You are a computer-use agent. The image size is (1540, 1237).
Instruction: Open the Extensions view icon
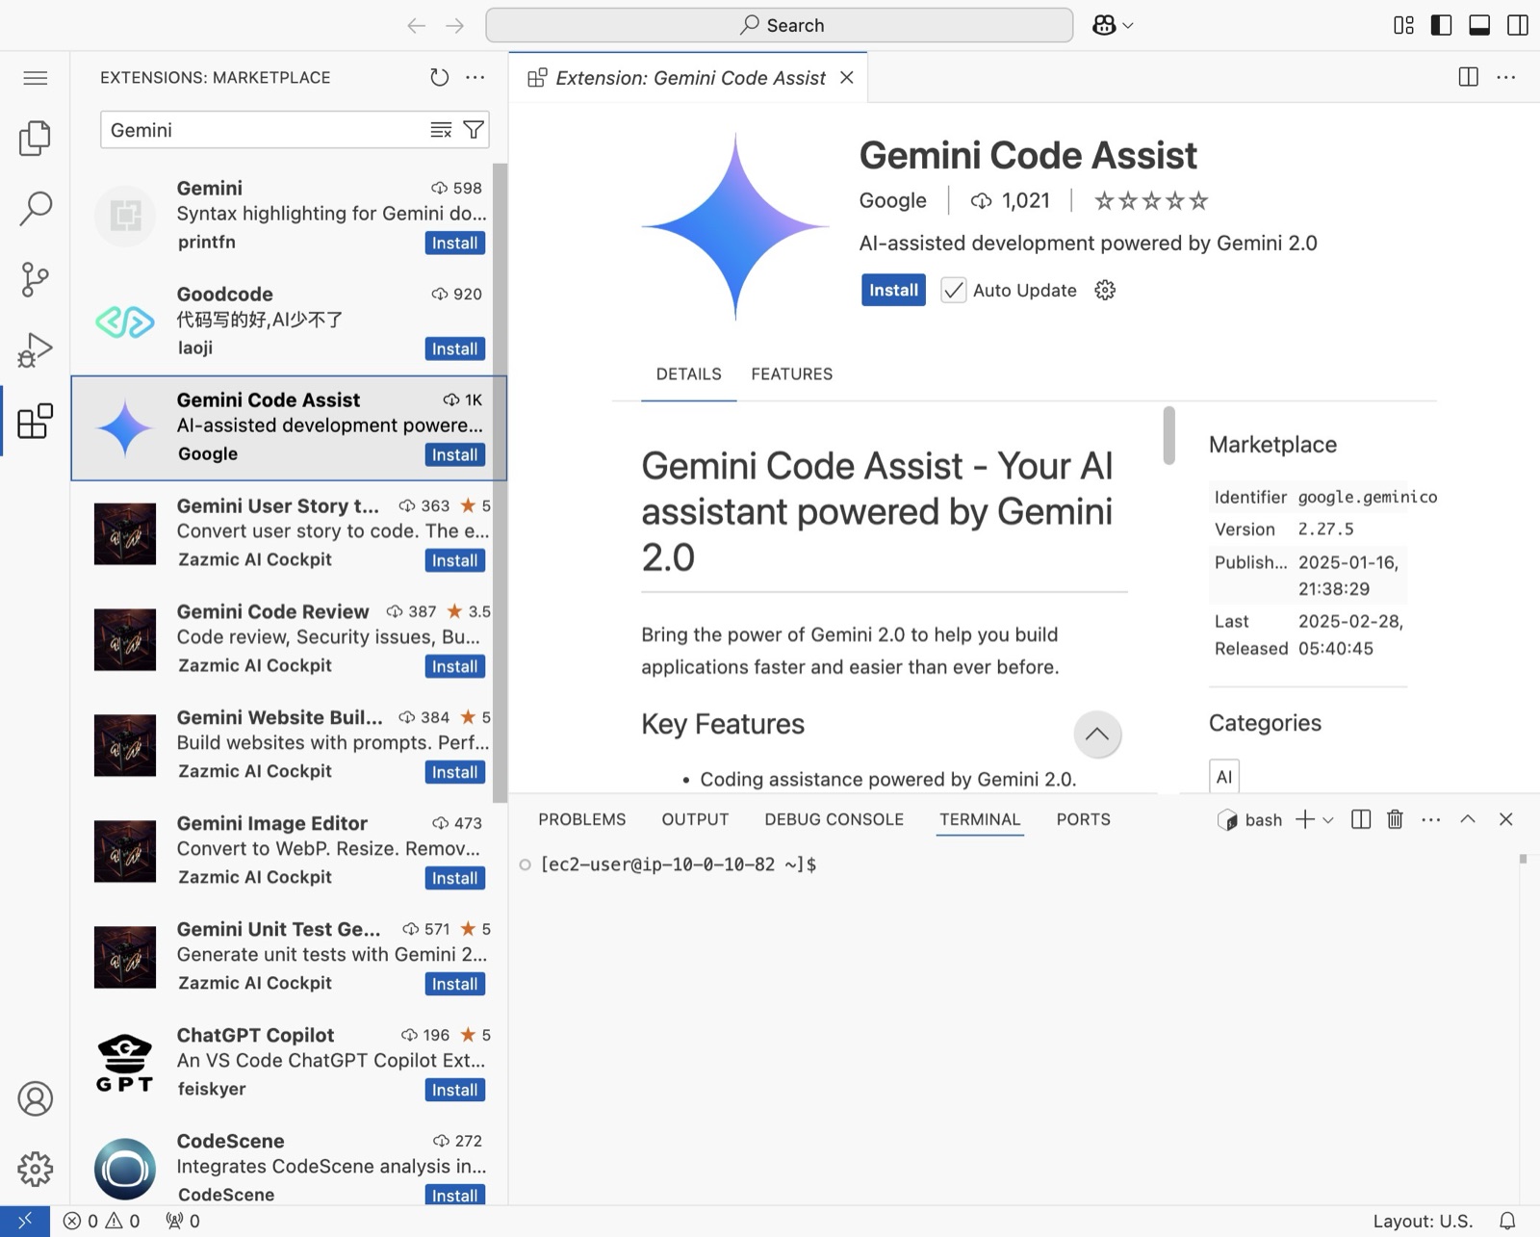pos(35,421)
